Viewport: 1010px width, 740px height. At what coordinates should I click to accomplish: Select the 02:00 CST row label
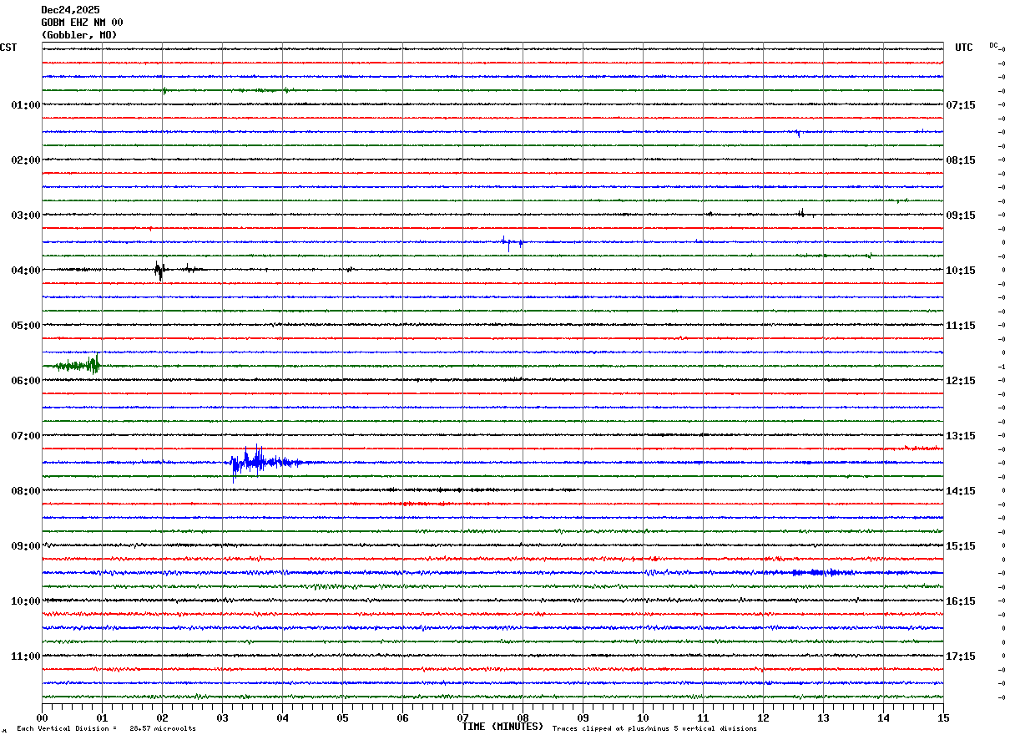26,160
